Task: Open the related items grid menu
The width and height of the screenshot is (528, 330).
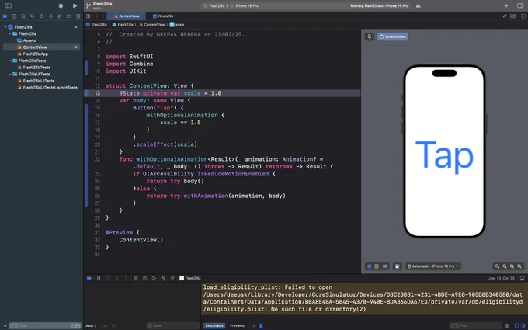Action: pyautogui.click(x=89, y=16)
